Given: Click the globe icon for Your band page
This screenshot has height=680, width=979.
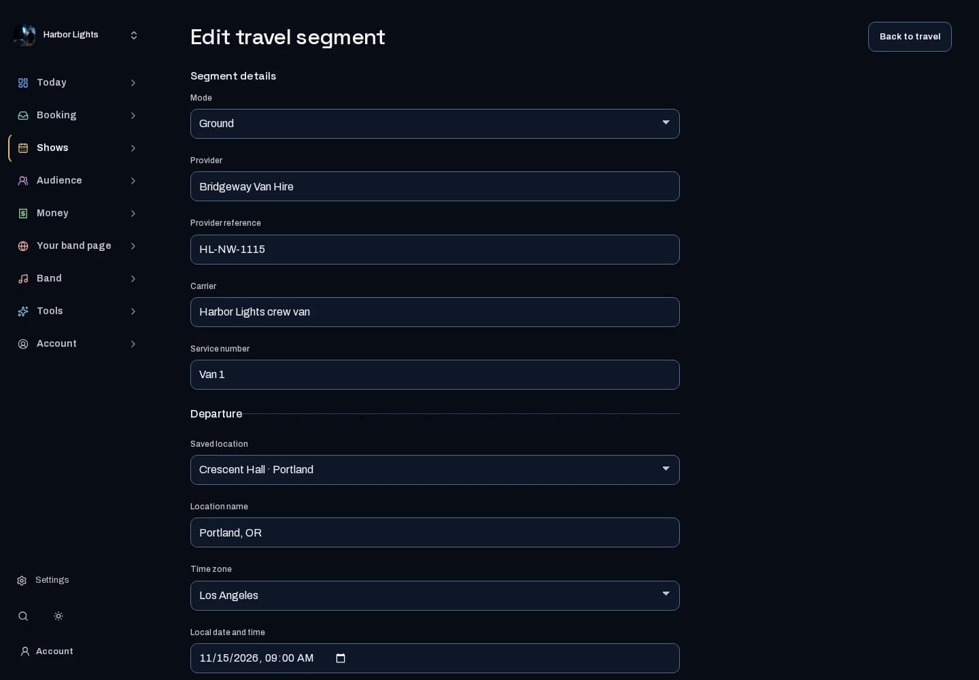Looking at the screenshot, I should [23, 246].
